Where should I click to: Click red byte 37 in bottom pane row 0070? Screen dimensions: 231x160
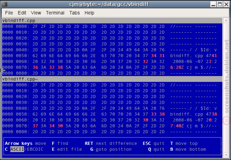pos(35,126)
